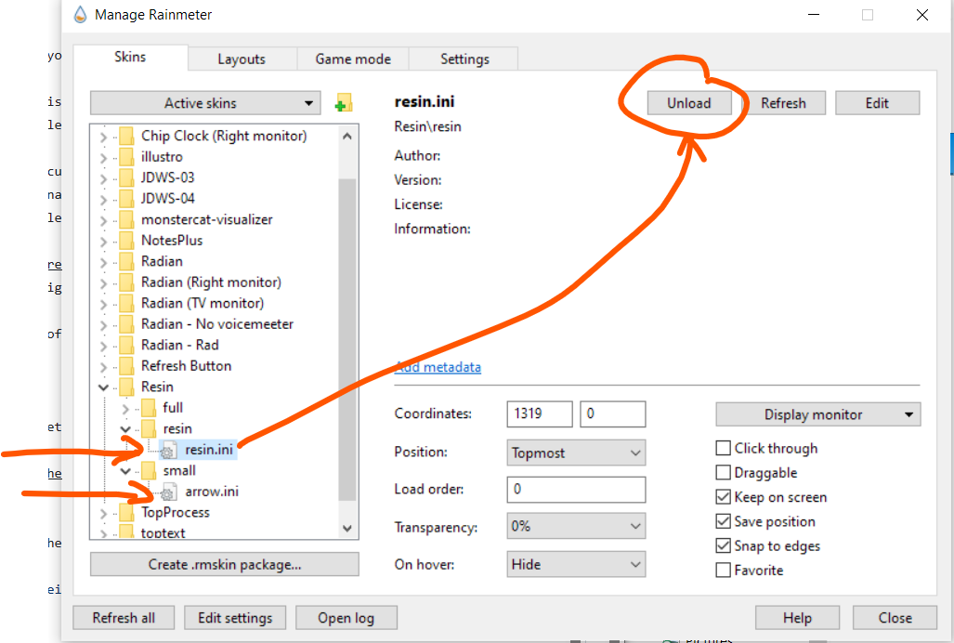The image size is (954, 643).
Task: Open the On hover Hide combo box
Action: (576, 565)
